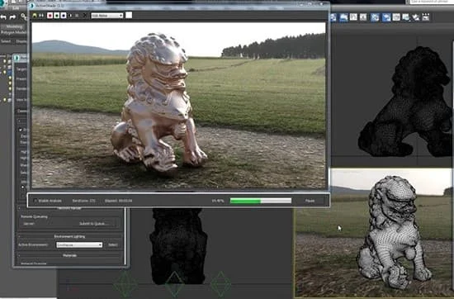Click the Material Editor icon

tap(386, 17)
